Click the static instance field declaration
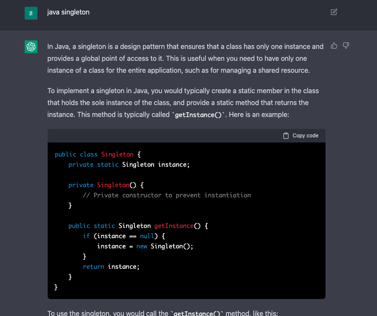Screen dimensions: 377x316 129,165
